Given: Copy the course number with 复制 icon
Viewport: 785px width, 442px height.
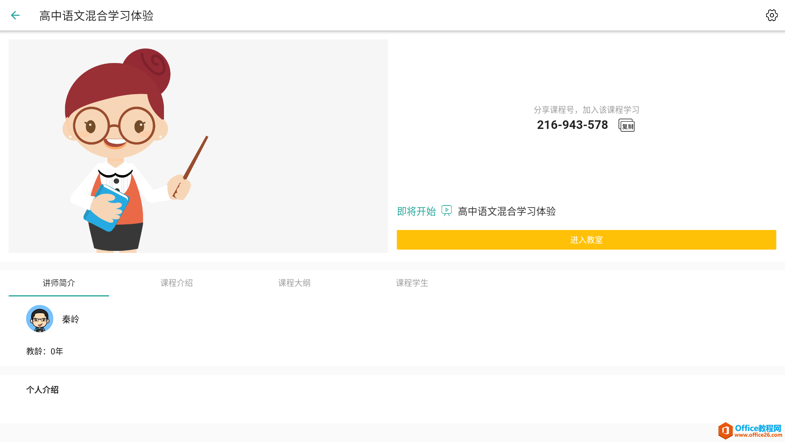Looking at the screenshot, I should (x=626, y=125).
